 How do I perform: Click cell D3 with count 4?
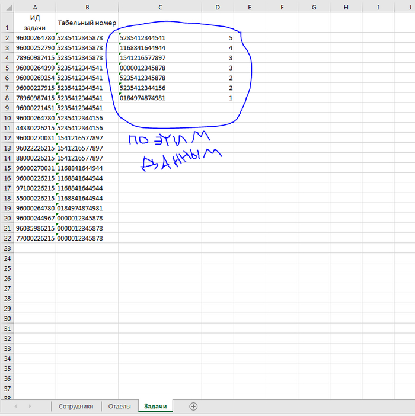point(218,48)
